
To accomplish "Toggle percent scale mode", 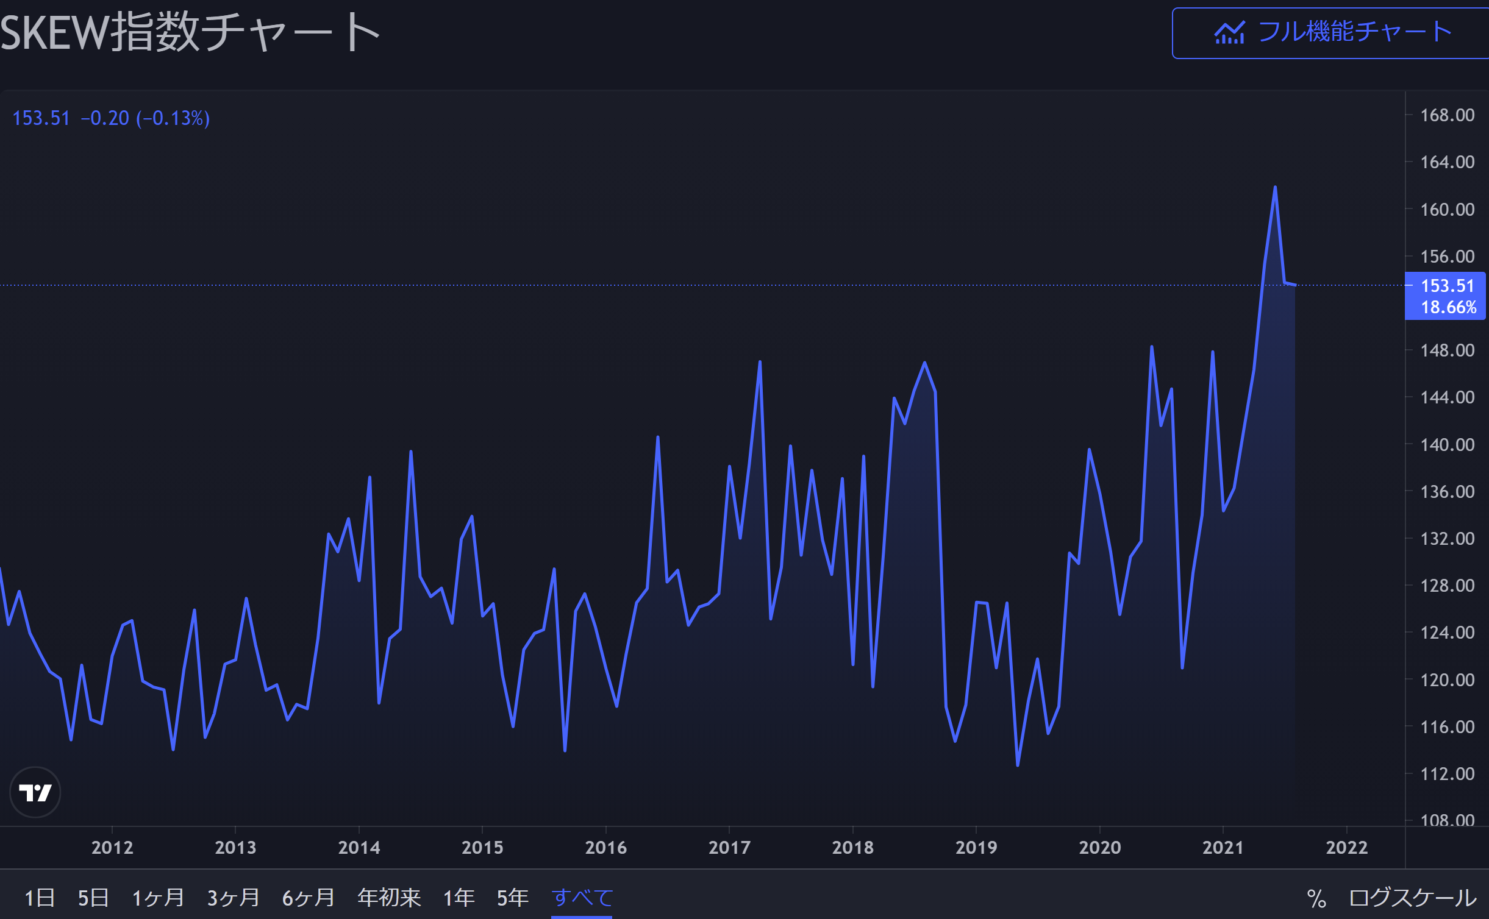I will 1316,898.
